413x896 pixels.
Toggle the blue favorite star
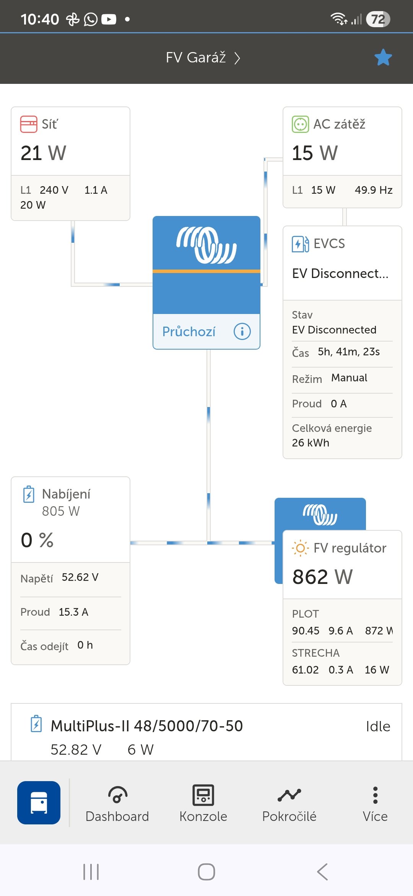(383, 57)
